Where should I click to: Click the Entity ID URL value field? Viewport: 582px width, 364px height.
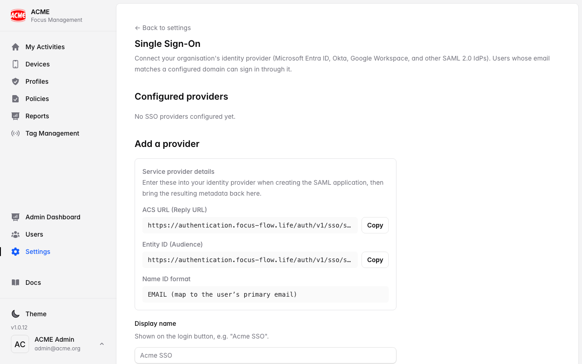coord(250,260)
